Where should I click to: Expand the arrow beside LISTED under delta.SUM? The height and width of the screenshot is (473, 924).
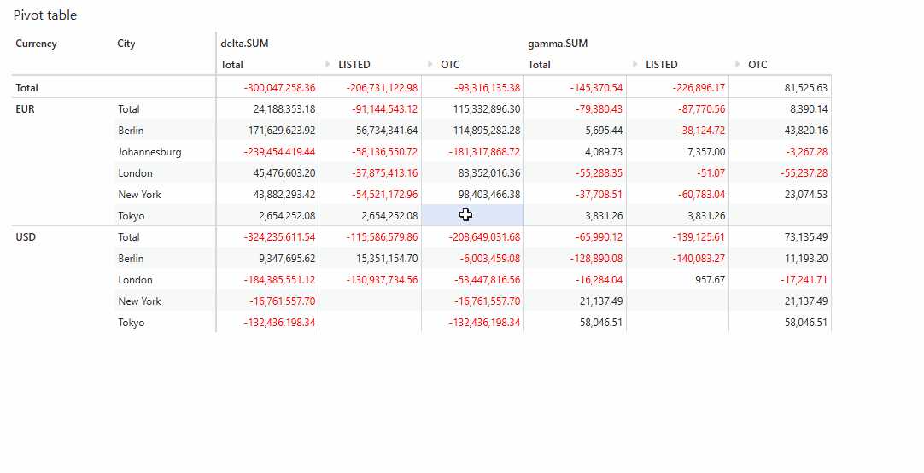(x=328, y=64)
